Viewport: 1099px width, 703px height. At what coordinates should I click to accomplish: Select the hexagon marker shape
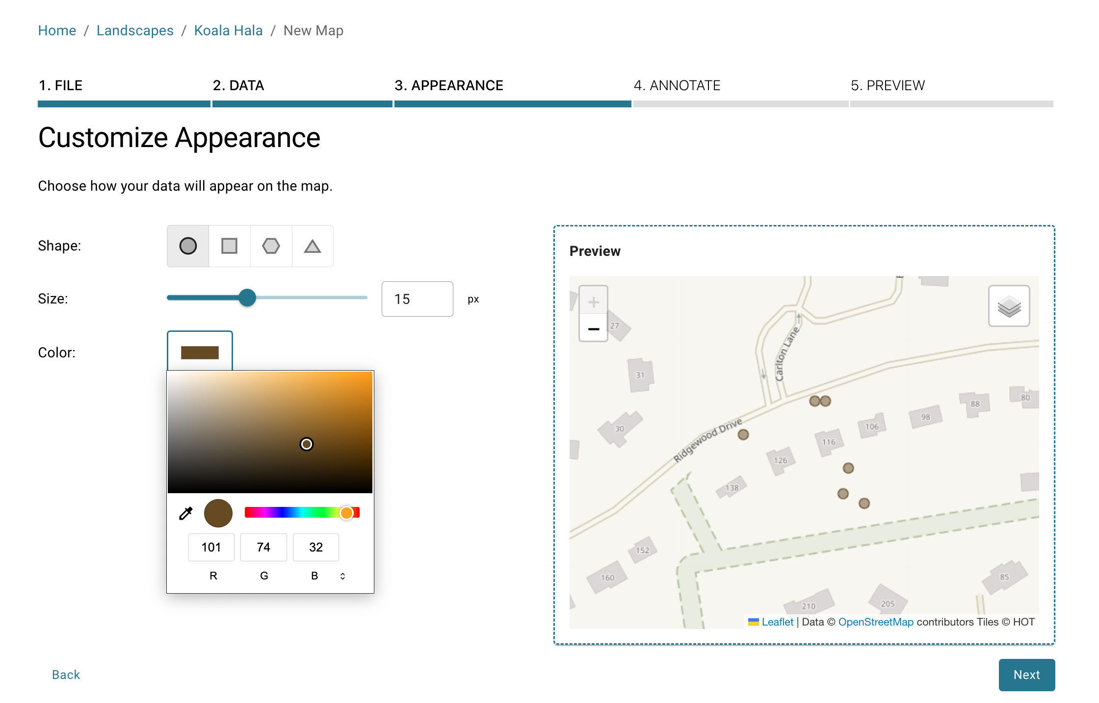[271, 246]
